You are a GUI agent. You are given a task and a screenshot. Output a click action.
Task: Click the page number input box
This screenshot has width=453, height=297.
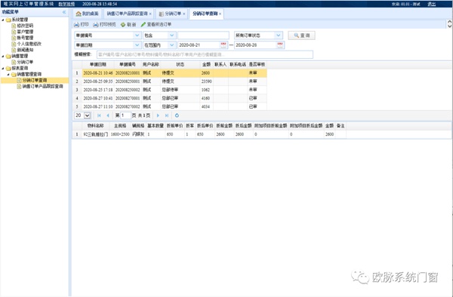(125, 115)
